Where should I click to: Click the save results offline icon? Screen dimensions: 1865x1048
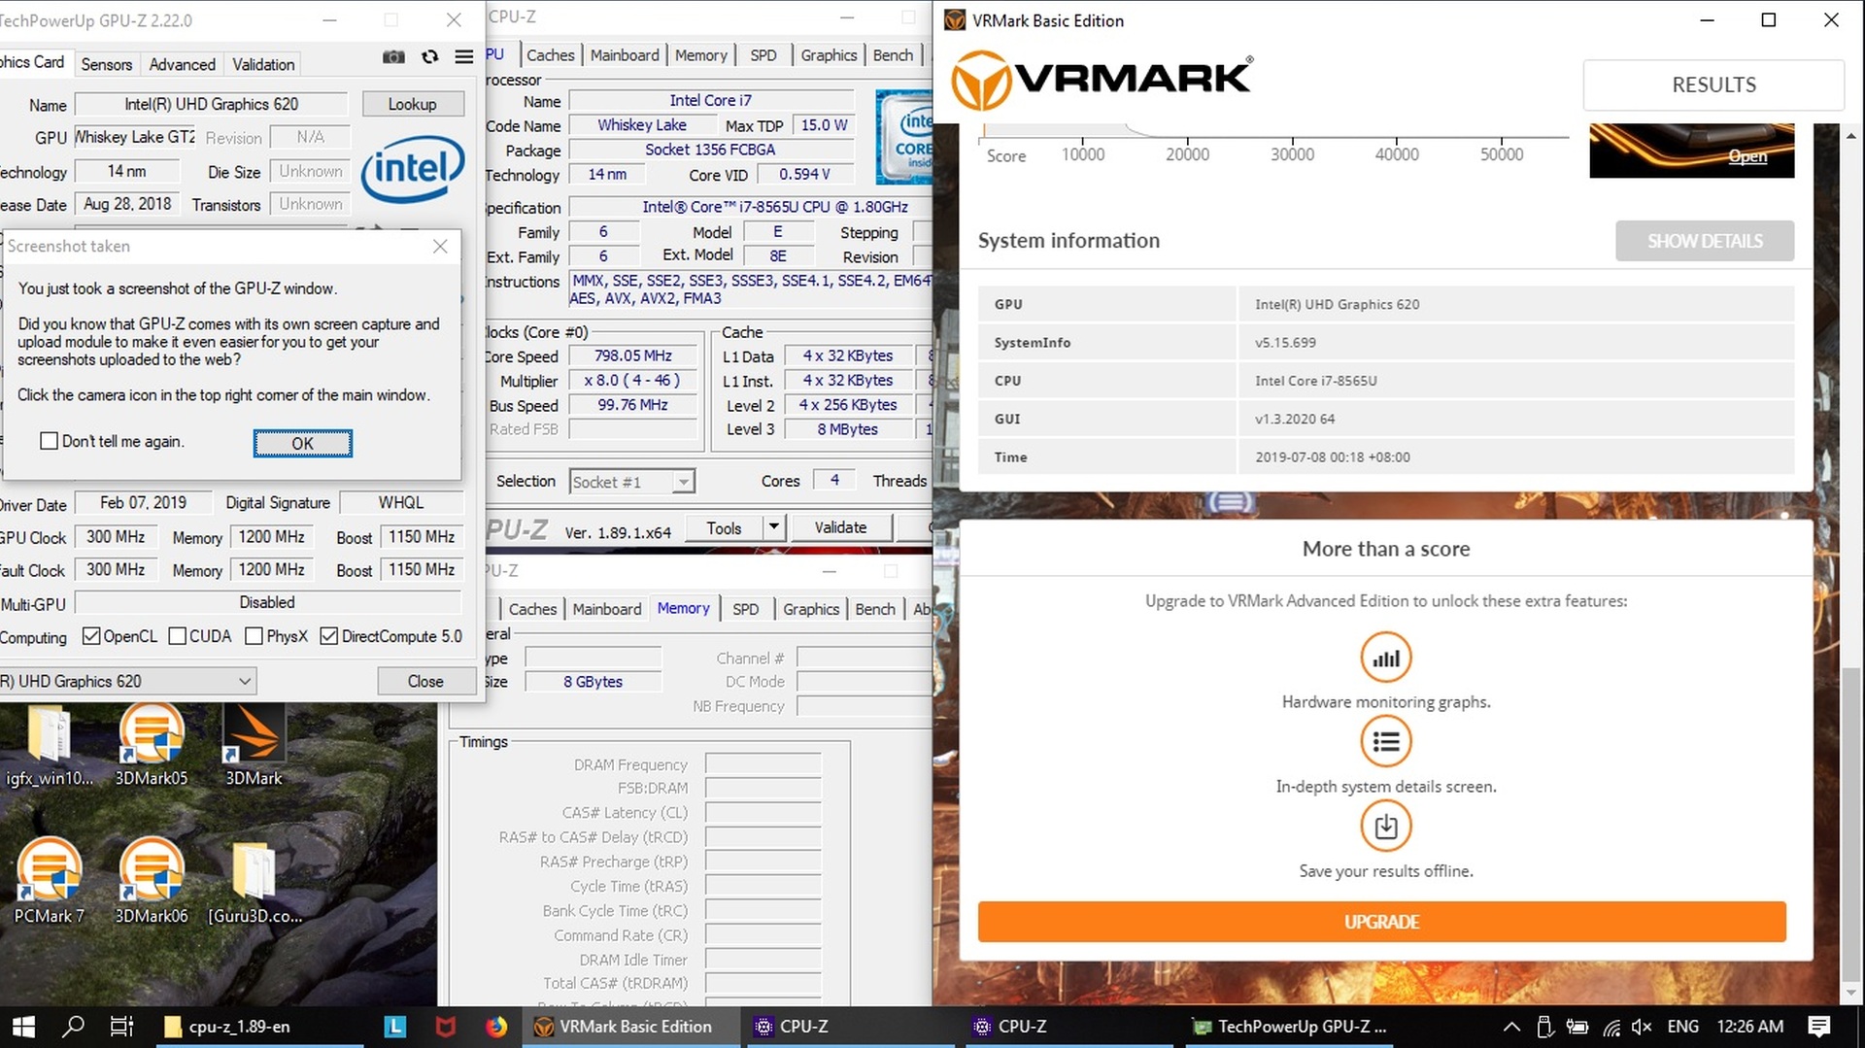1386,827
